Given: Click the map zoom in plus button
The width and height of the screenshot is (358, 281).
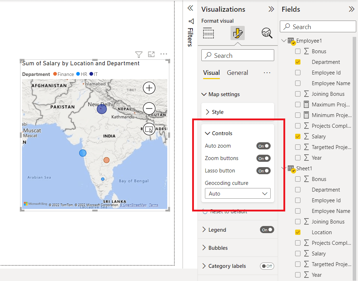Looking at the screenshot, I should point(149,88).
